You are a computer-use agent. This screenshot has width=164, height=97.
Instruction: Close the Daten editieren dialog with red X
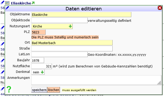[x=160, y=8]
